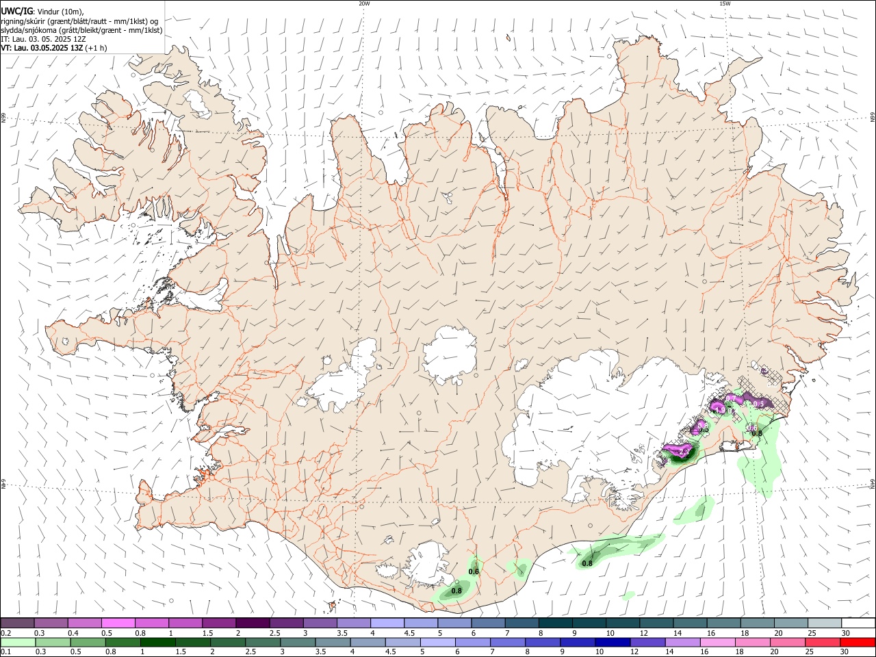Click the 'VT: Lau. 03.05.2025 13Z (+1 h)' line
Viewport: 876px width, 657px height.
point(53,48)
